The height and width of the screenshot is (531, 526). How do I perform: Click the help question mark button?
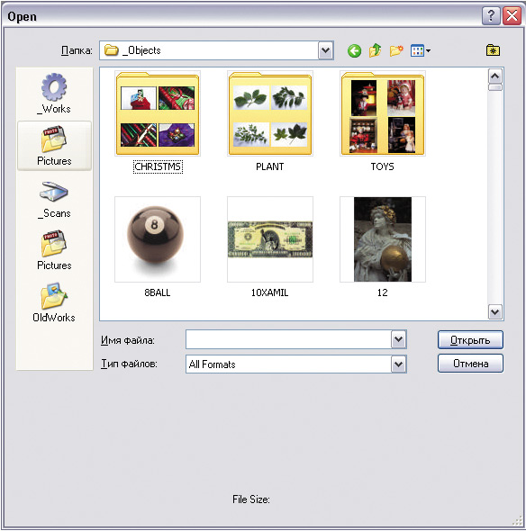coord(491,16)
